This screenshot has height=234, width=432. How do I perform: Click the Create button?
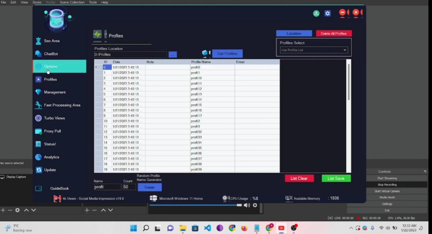[x=149, y=187]
